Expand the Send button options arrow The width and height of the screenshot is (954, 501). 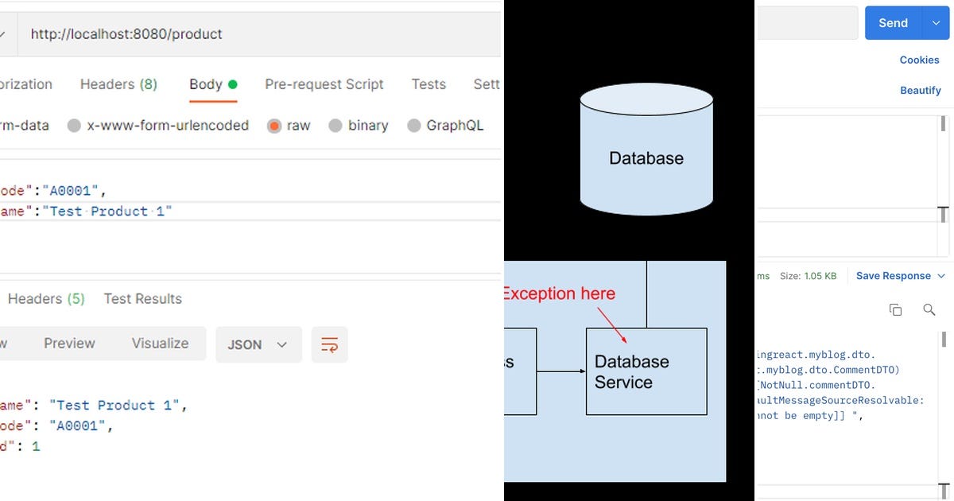tap(937, 23)
